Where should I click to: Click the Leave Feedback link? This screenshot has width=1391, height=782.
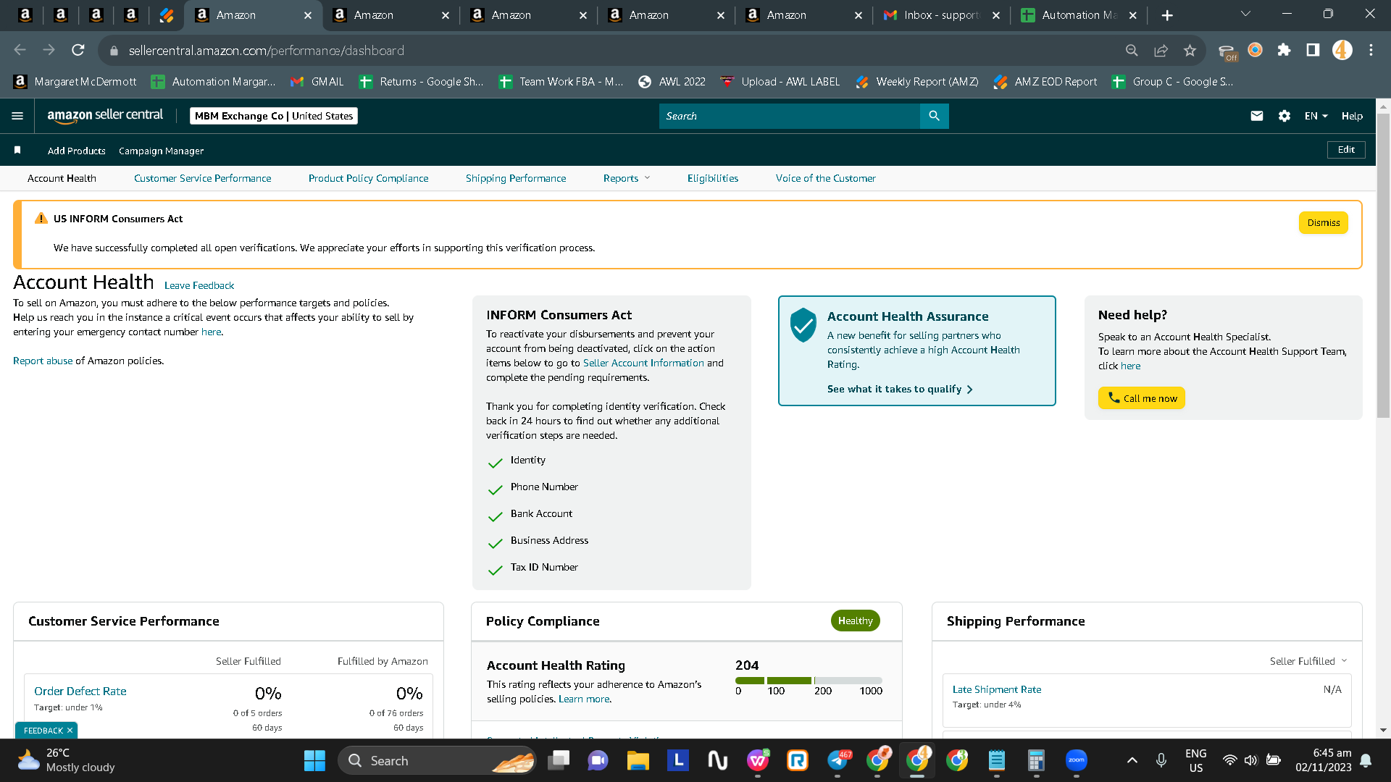(x=199, y=285)
